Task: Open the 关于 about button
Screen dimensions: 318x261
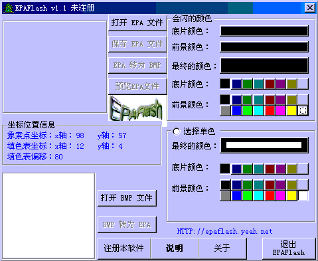Action: [x=222, y=248]
